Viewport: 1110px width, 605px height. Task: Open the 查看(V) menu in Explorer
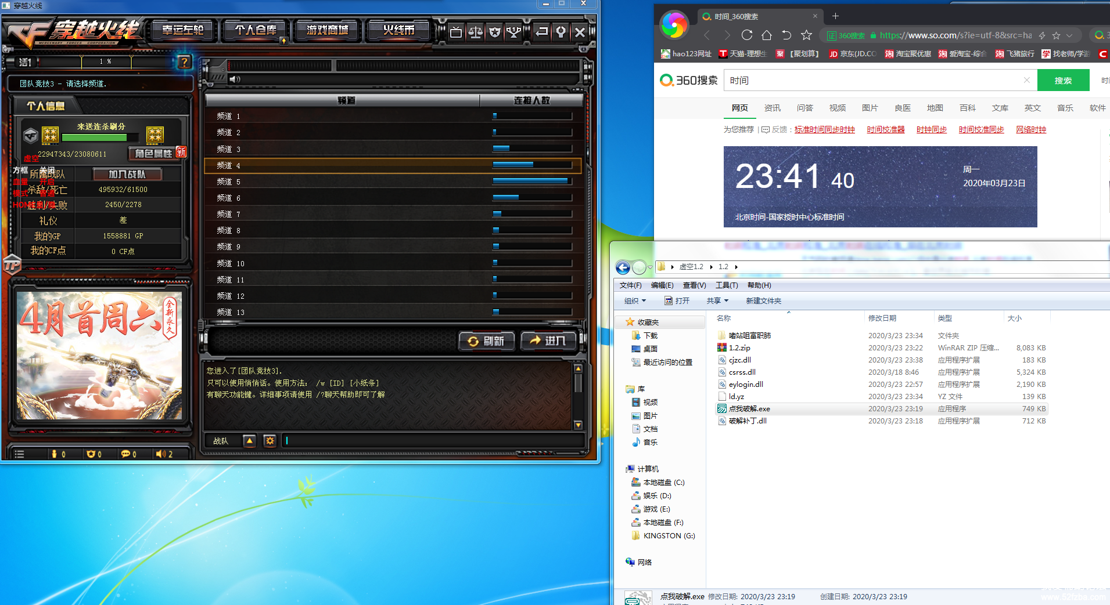pyautogui.click(x=694, y=285)
